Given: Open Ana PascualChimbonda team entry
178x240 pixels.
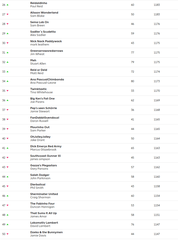Looking at the screenshot, I should [47, 79].
